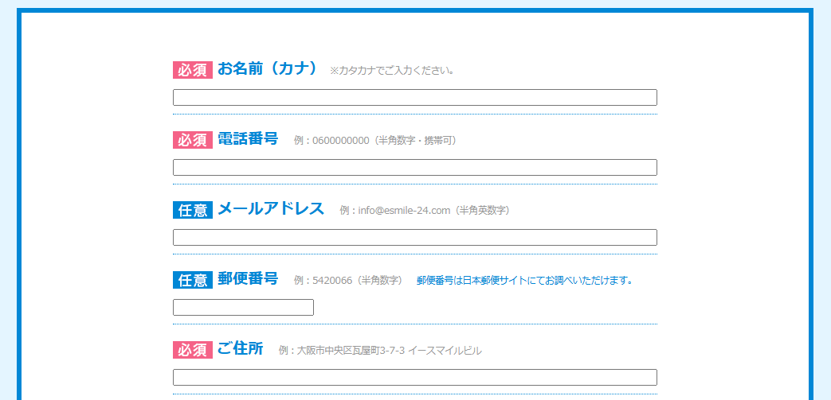Select the short 郵便番号 input field
Viewport: 831px width, 400px height.
pos(243,308)
